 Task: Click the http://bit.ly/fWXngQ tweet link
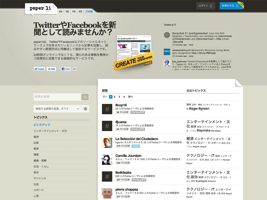204,53
